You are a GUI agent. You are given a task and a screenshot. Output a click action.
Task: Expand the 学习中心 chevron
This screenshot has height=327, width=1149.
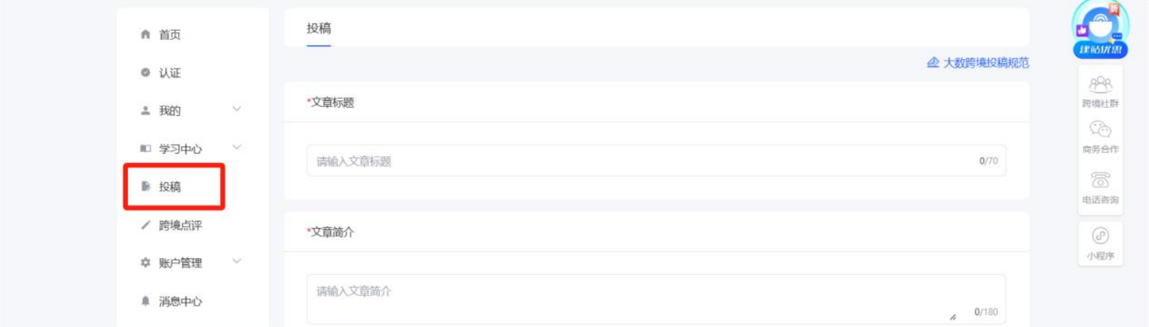tap(237, 148)
